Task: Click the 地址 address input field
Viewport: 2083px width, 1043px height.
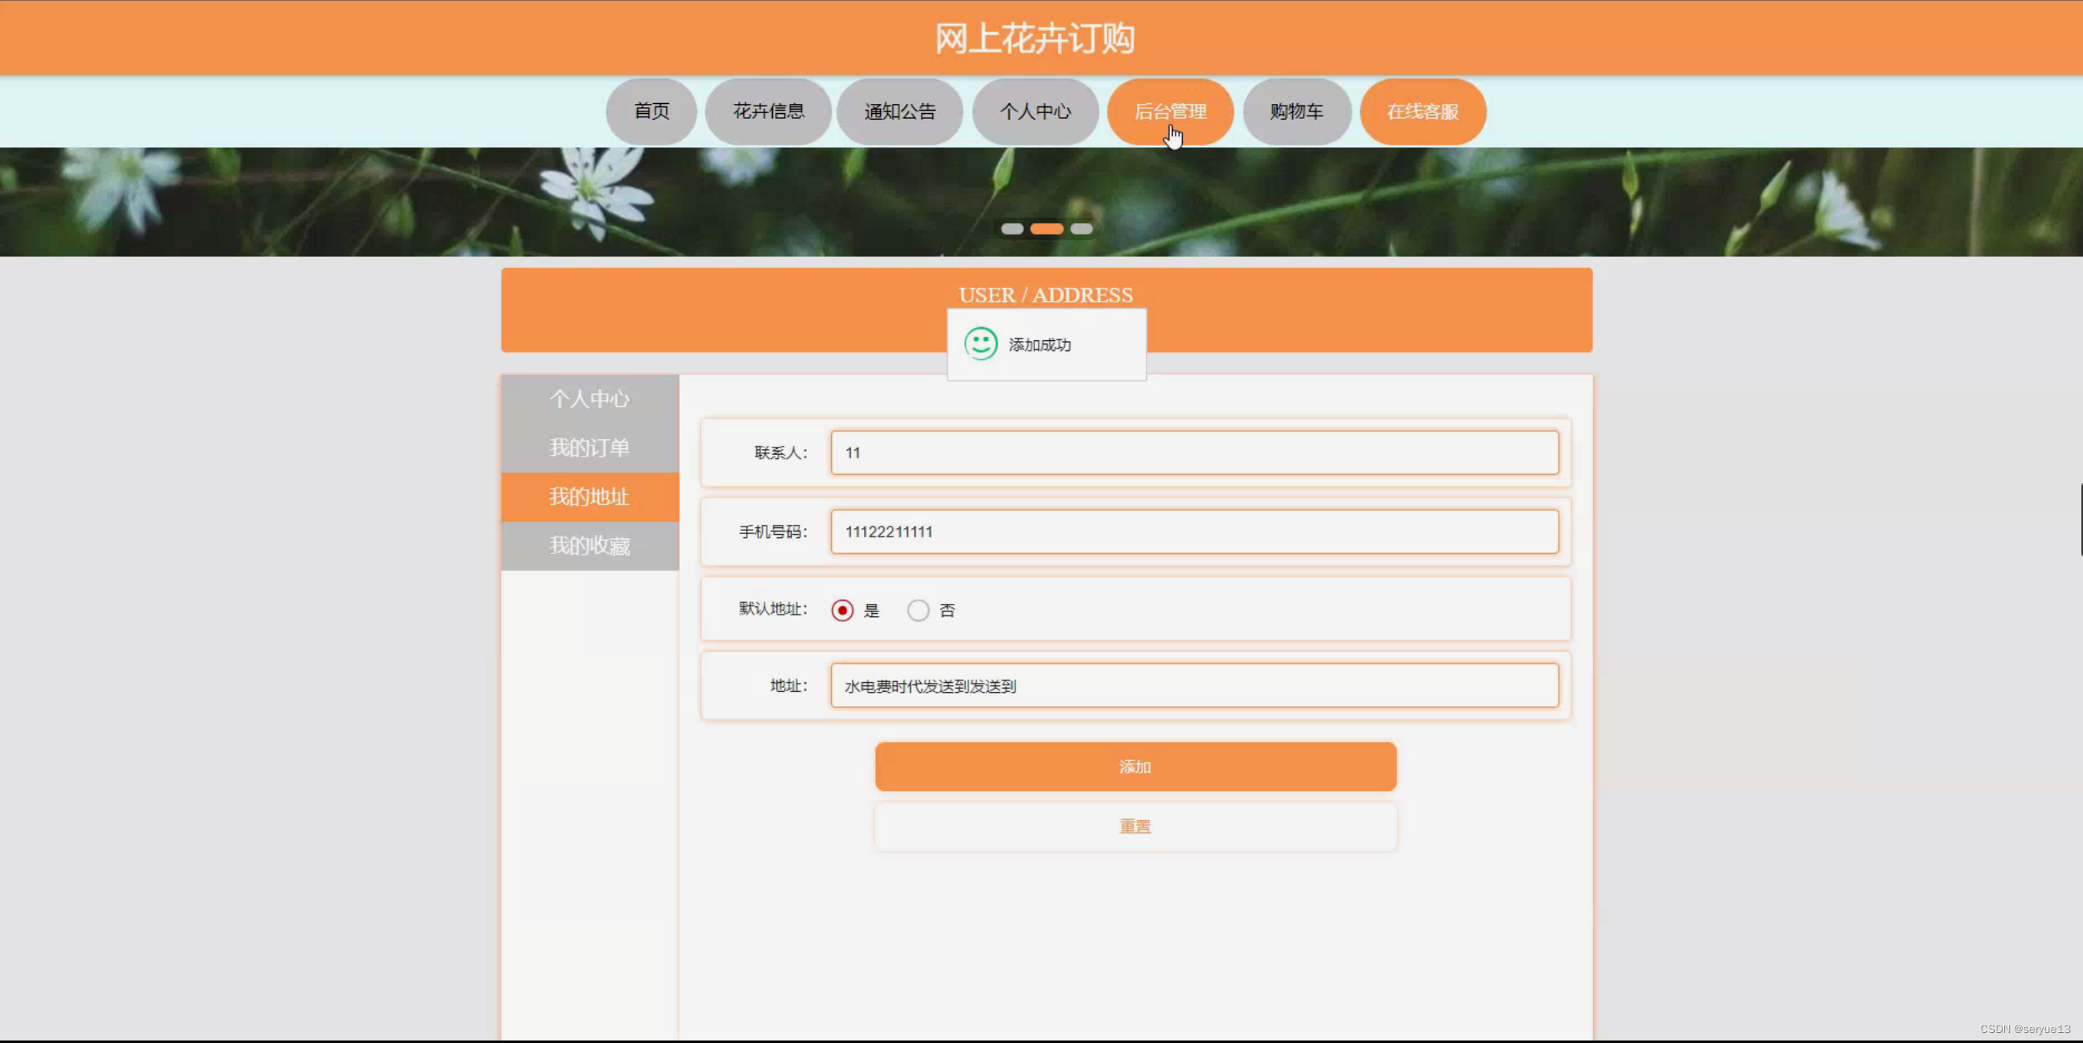Action: pyautogui.click(x=1195, y=686)
